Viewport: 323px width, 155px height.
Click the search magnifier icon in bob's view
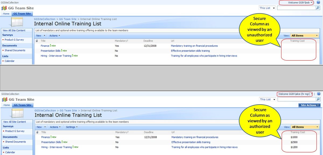click(318, 8)
